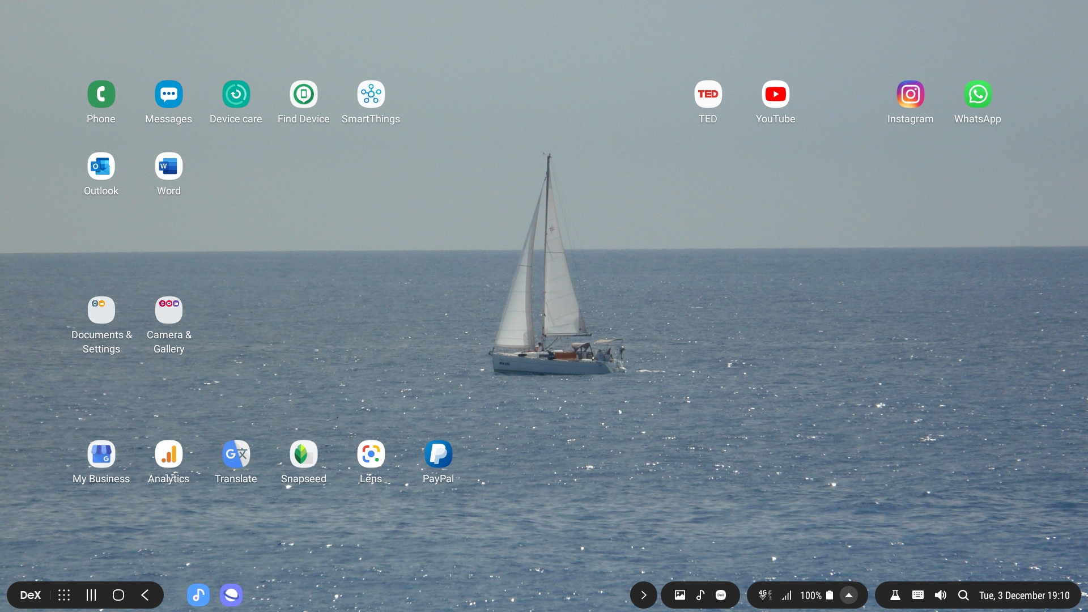Click the DeX button in taskbar

pyautogui.click(x=31, y=595)
